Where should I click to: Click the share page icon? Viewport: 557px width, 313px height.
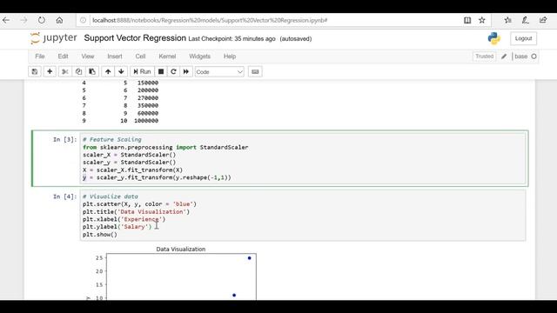[x=543, y=20]
